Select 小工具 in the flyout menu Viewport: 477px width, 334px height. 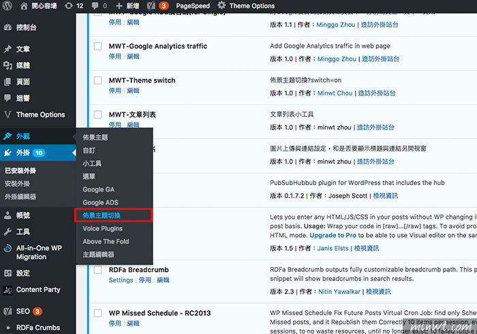coord(92,164)
